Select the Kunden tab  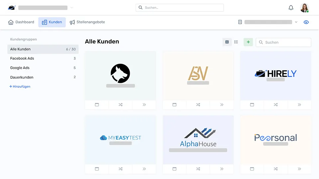point(52,22)
